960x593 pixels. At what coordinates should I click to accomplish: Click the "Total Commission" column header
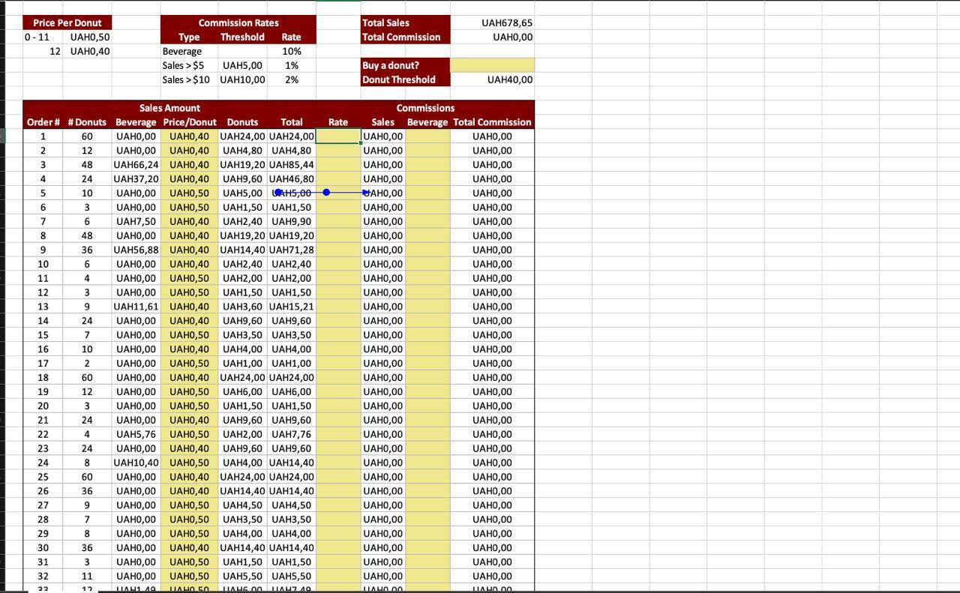pyautogui.click(x=492, y=122)
